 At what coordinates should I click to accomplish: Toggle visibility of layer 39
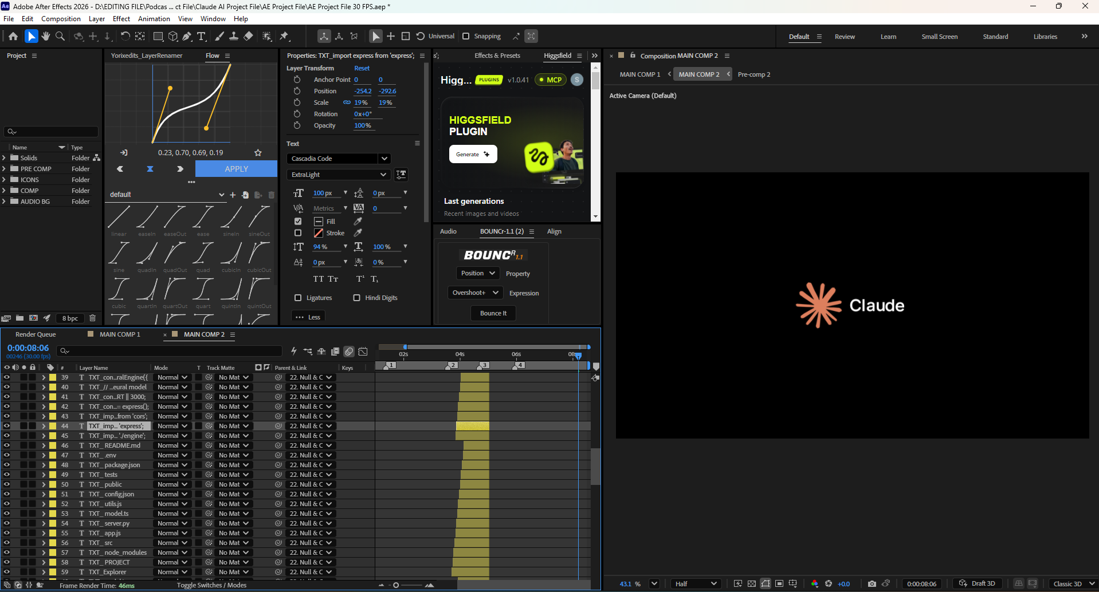[7, 377]
